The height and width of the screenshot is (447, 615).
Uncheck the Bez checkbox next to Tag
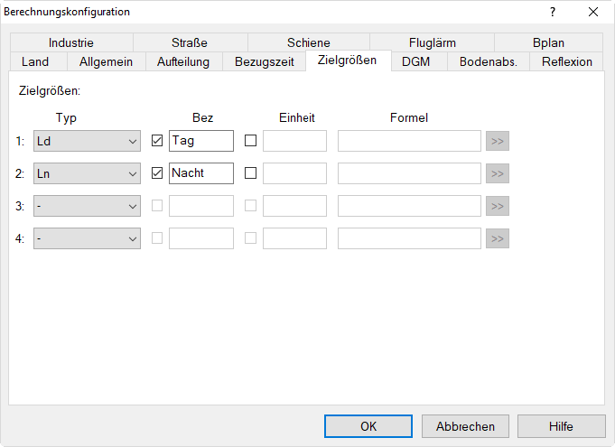pyautogui.click(x=157, y=140)
